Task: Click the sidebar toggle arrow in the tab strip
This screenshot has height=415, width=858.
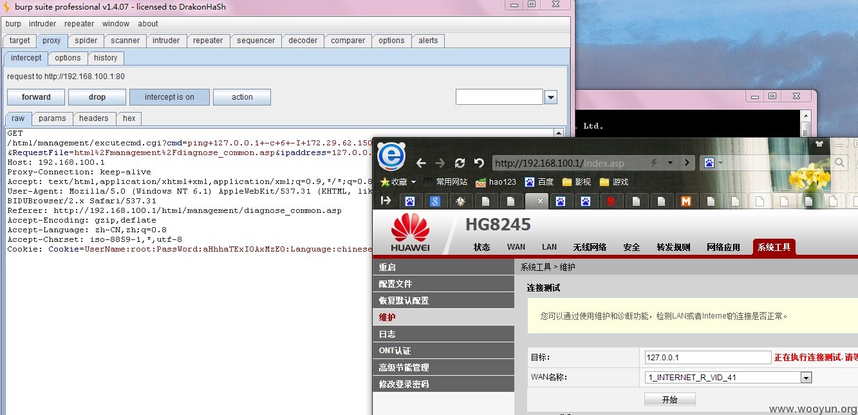Action: tap(386, 201)
